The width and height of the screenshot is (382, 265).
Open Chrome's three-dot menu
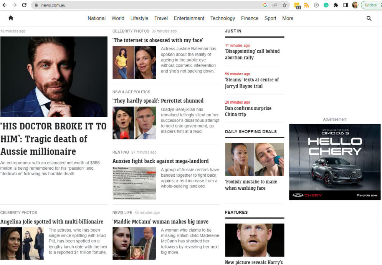tap(380, 5)
